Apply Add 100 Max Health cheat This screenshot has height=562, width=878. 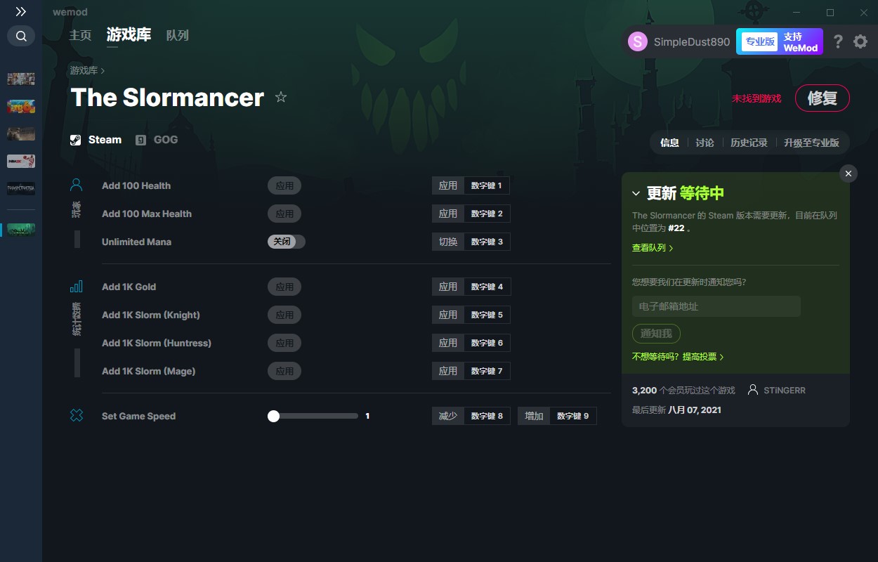coord(284,214)
